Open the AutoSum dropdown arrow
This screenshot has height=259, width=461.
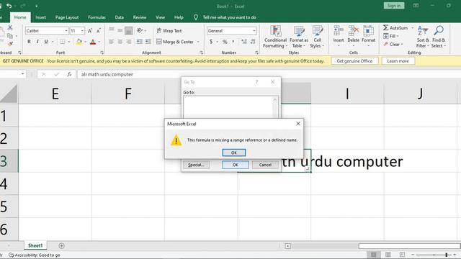coord(412,28)
